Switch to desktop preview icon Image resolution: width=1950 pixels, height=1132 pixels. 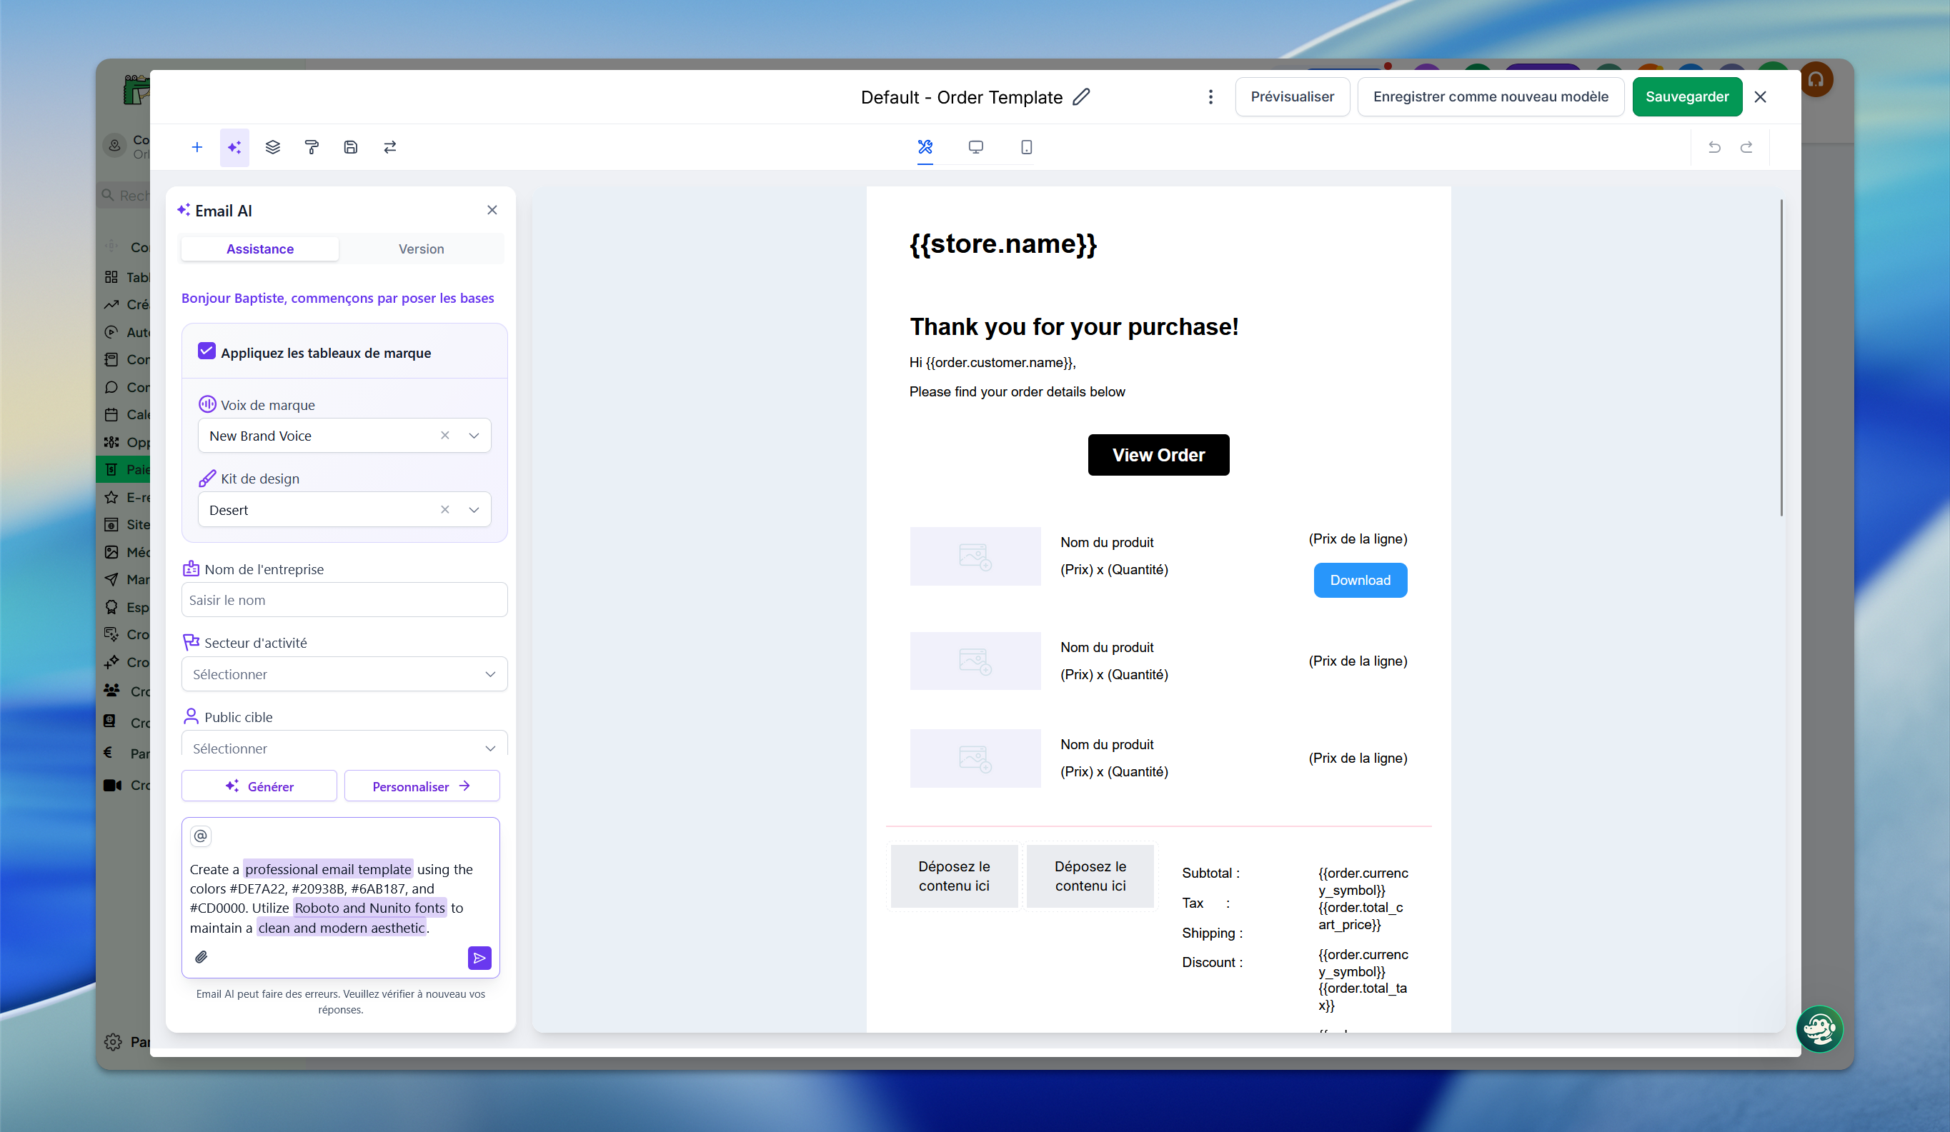[976, 147]
